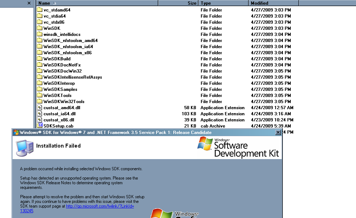356x218 pixels.
Task: Select the WinSDKTools name text
Action: tap(57, 96)
